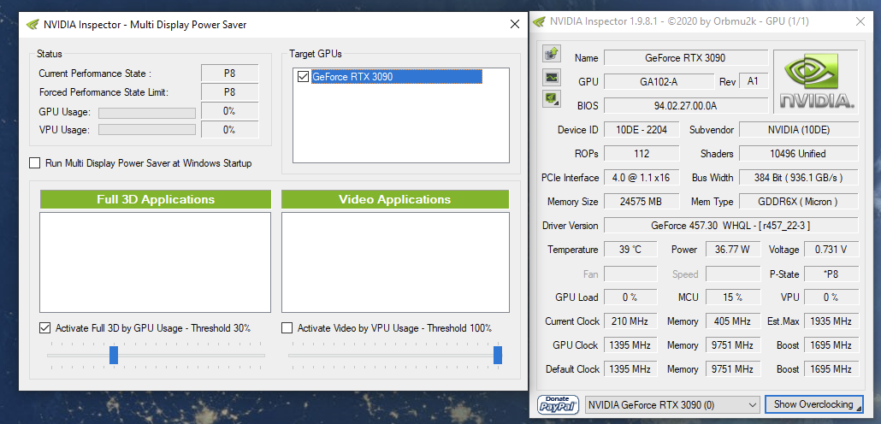Click the Name field showing GeForce RTX 3090
This screenshot has width=881, height=424.
coord(685,58)
